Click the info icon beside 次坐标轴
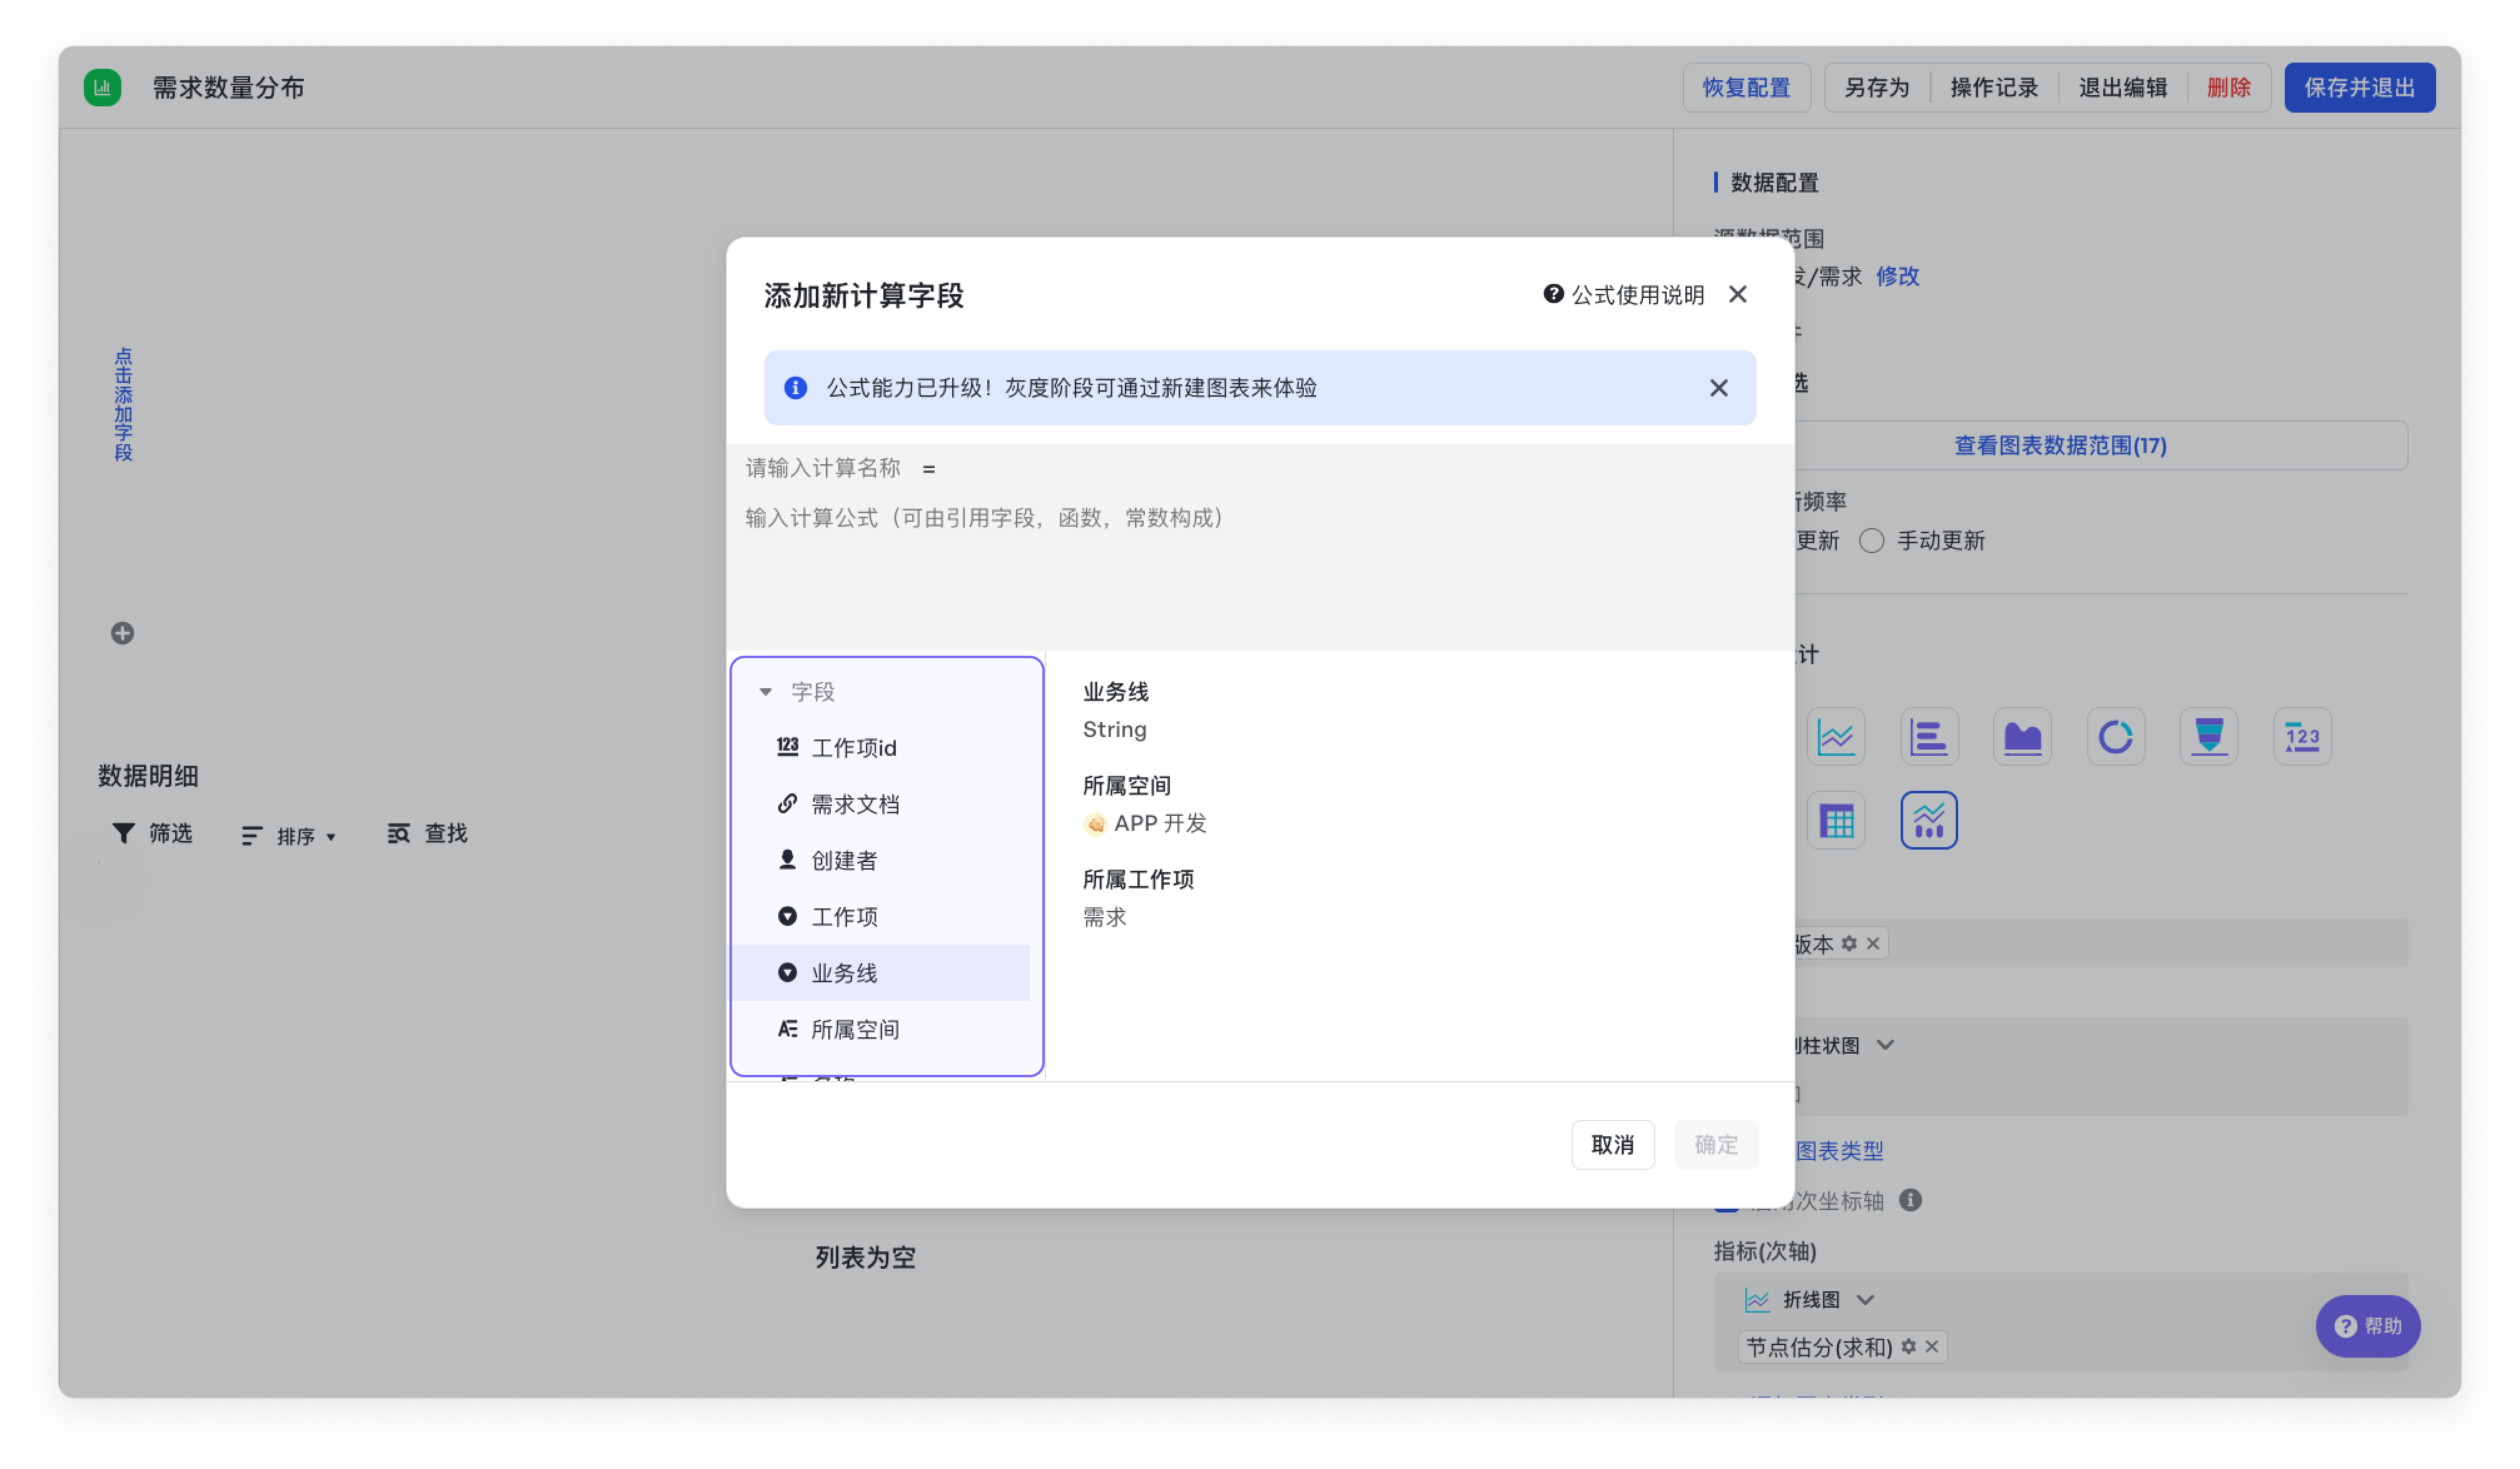This screenshot has height=1469, width=2520. (1911, 1201)
